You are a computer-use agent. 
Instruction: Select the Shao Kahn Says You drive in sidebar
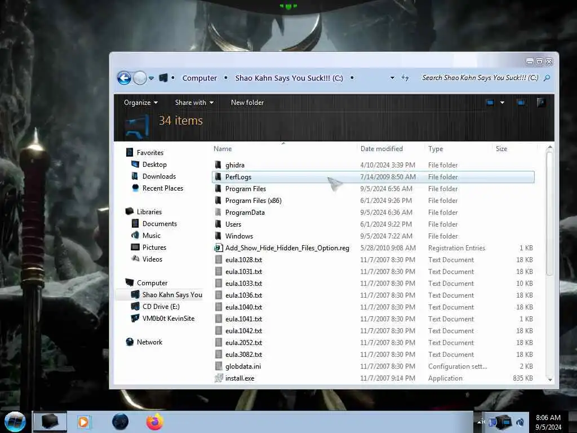coord(172,294)
